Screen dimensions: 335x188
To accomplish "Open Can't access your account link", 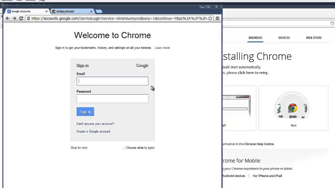I will click(x=95, y=124).
